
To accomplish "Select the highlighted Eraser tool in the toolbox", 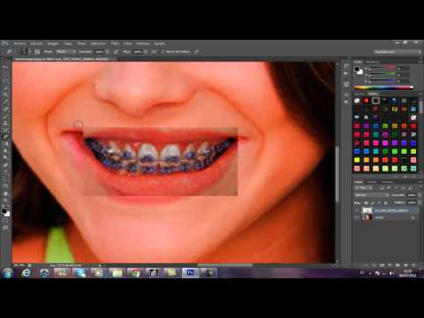I will [5, 136].
